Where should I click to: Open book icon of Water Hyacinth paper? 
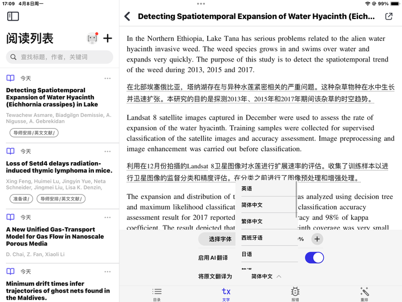point(11,78)
